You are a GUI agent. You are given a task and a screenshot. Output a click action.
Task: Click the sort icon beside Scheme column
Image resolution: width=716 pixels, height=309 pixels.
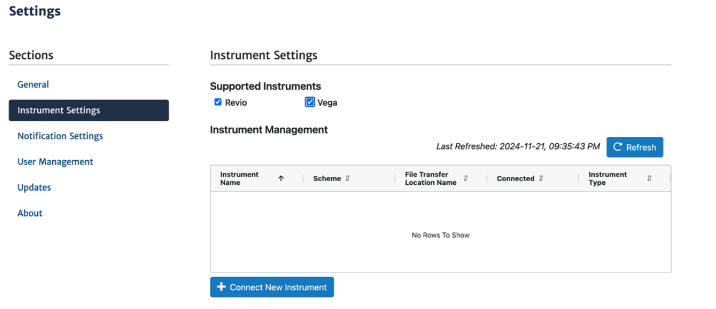coord(347,179)
